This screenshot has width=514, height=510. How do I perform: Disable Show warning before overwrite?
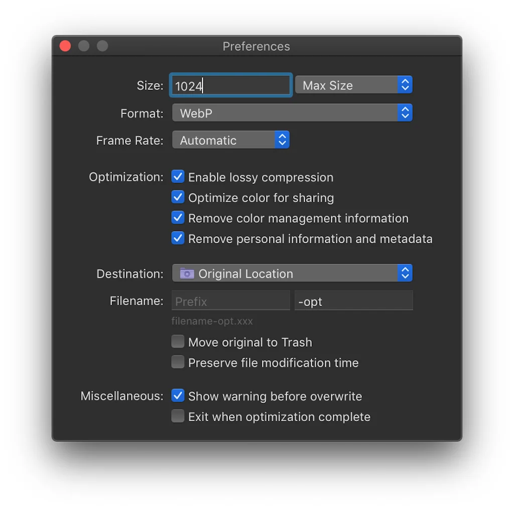(178, 396)
